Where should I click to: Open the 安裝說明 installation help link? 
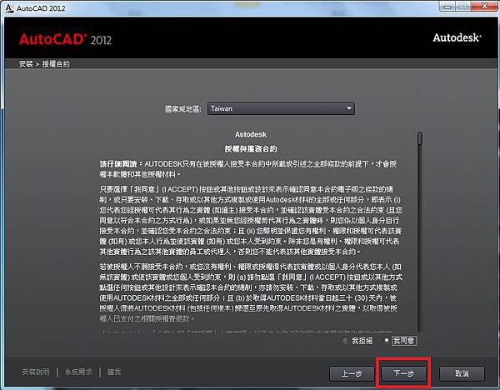click(36, 372)
